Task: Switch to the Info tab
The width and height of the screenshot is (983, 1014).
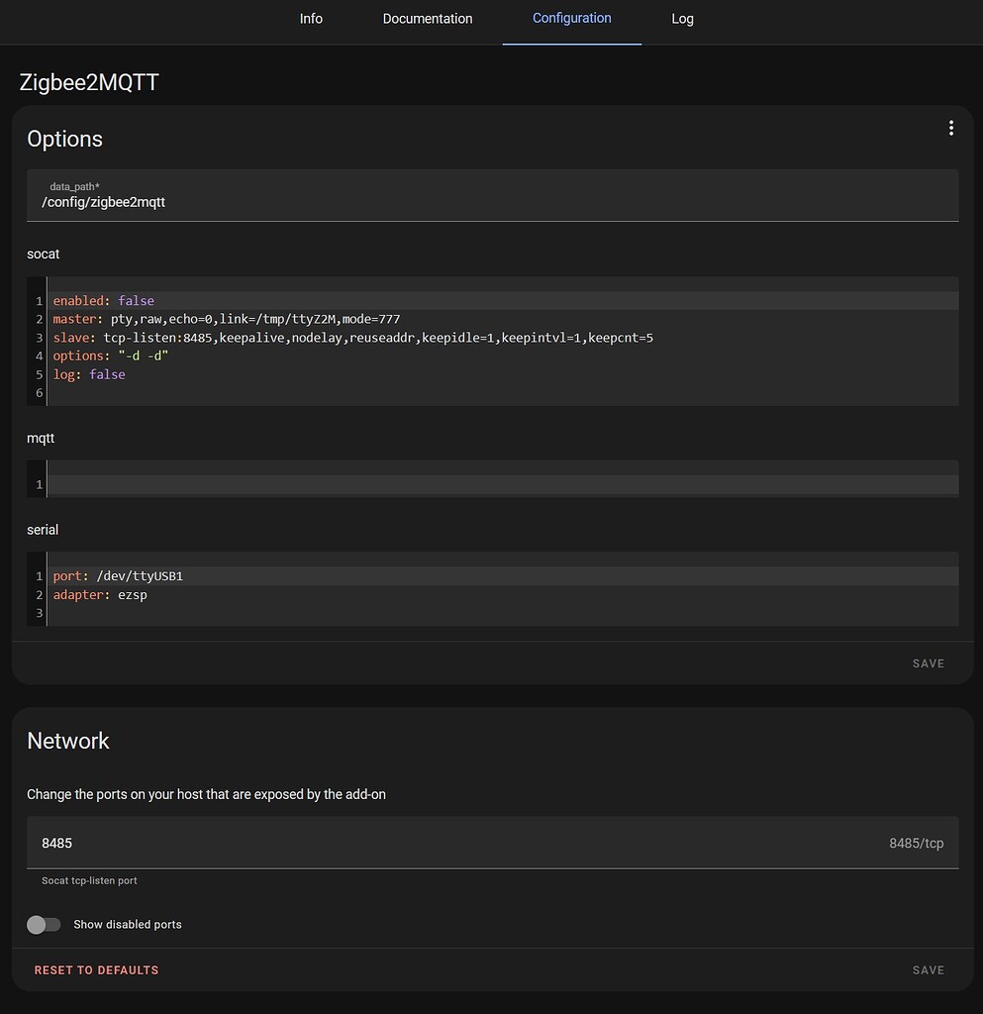Action: [x=311, y=19]
